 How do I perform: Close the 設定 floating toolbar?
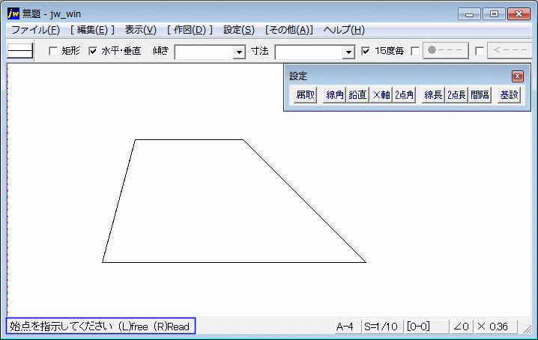click(518, 76)
